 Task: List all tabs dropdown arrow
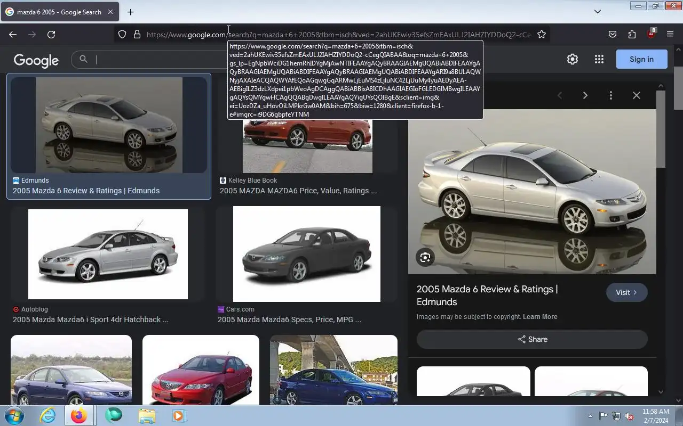(x=598, y=11)
